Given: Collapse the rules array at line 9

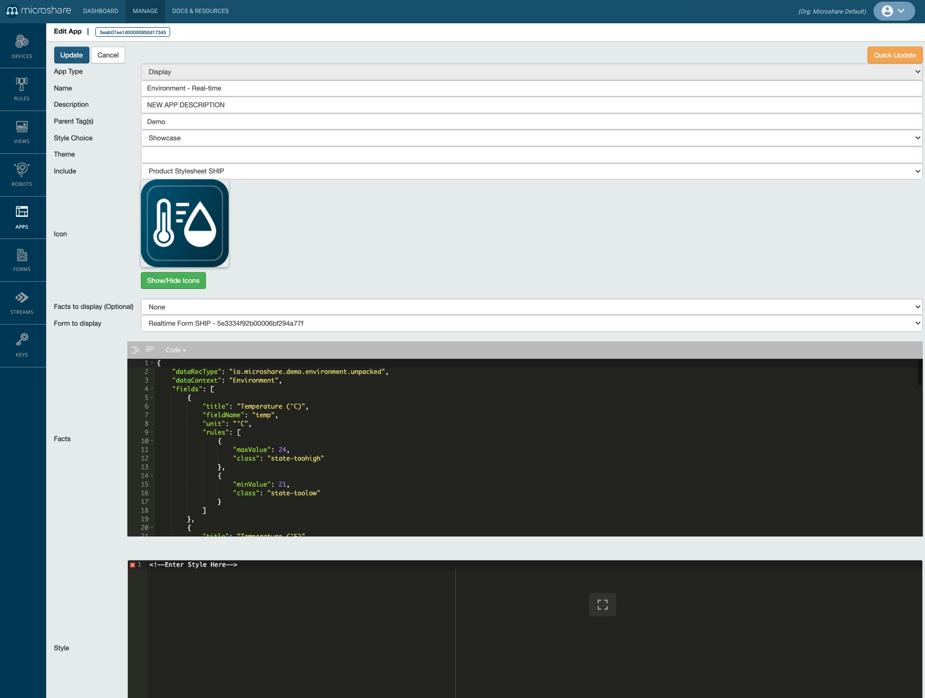Looking at the screenshot, I should click(x=152, y=432).
